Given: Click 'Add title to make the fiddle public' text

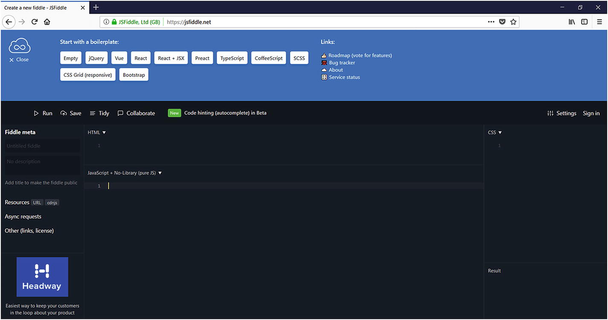Looking at the screenshot, I should (x=41, y=183).
